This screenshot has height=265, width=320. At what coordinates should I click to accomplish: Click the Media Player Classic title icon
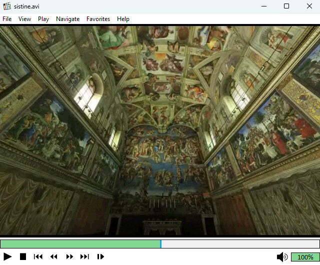(7, 6)
